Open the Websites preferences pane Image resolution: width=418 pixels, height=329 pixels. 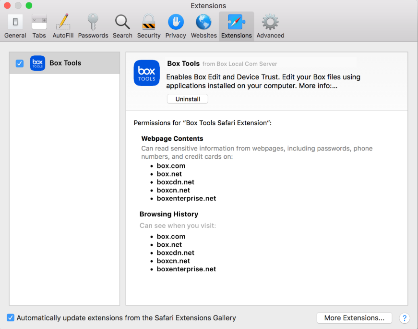(x=203, y=26)
